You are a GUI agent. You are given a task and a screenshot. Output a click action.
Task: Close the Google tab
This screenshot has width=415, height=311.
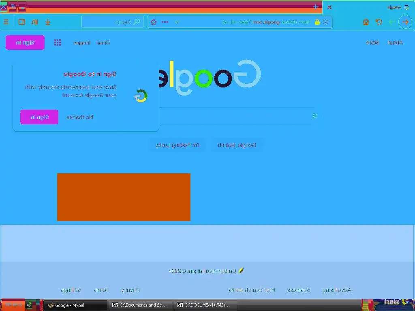coord(329,7)
